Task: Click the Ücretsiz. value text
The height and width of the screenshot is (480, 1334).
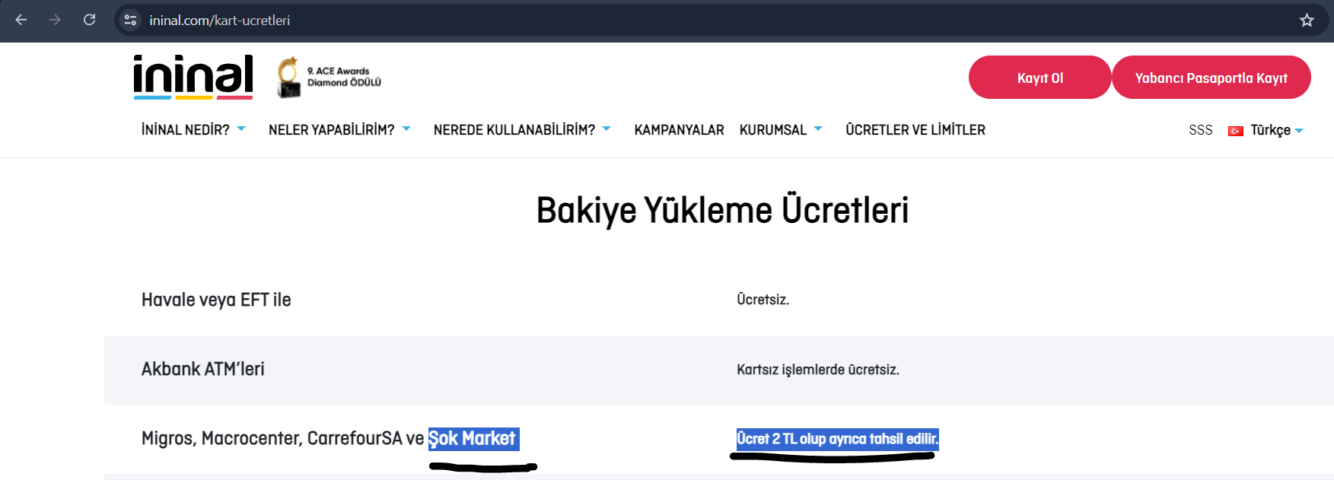Action: point(763,300)
